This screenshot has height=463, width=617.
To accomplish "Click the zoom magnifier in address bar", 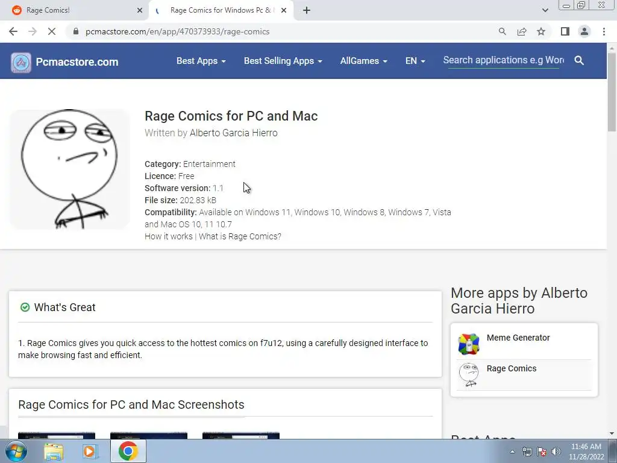I will point(502,31).
